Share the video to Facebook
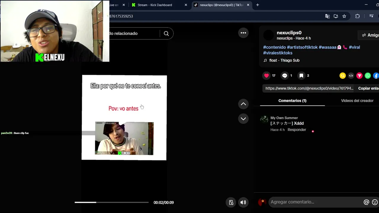 pos(376,76)
